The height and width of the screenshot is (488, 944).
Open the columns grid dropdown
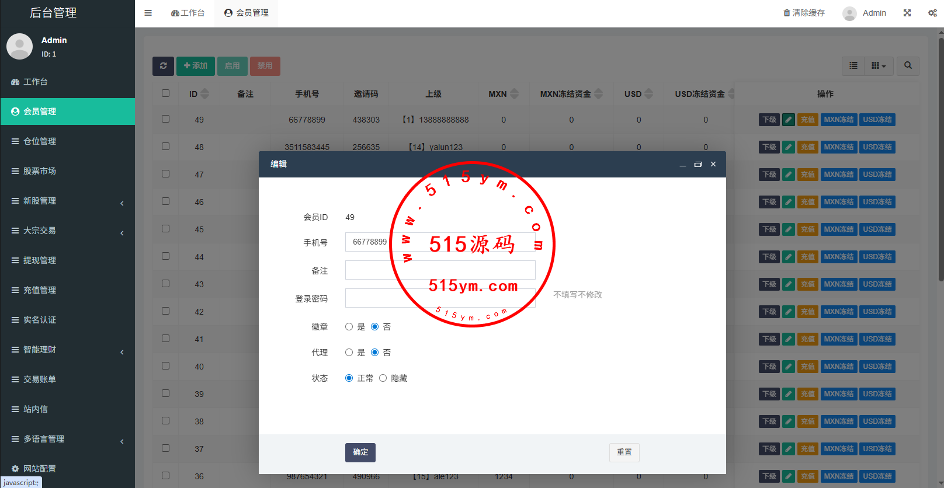(x=878, y=66)
